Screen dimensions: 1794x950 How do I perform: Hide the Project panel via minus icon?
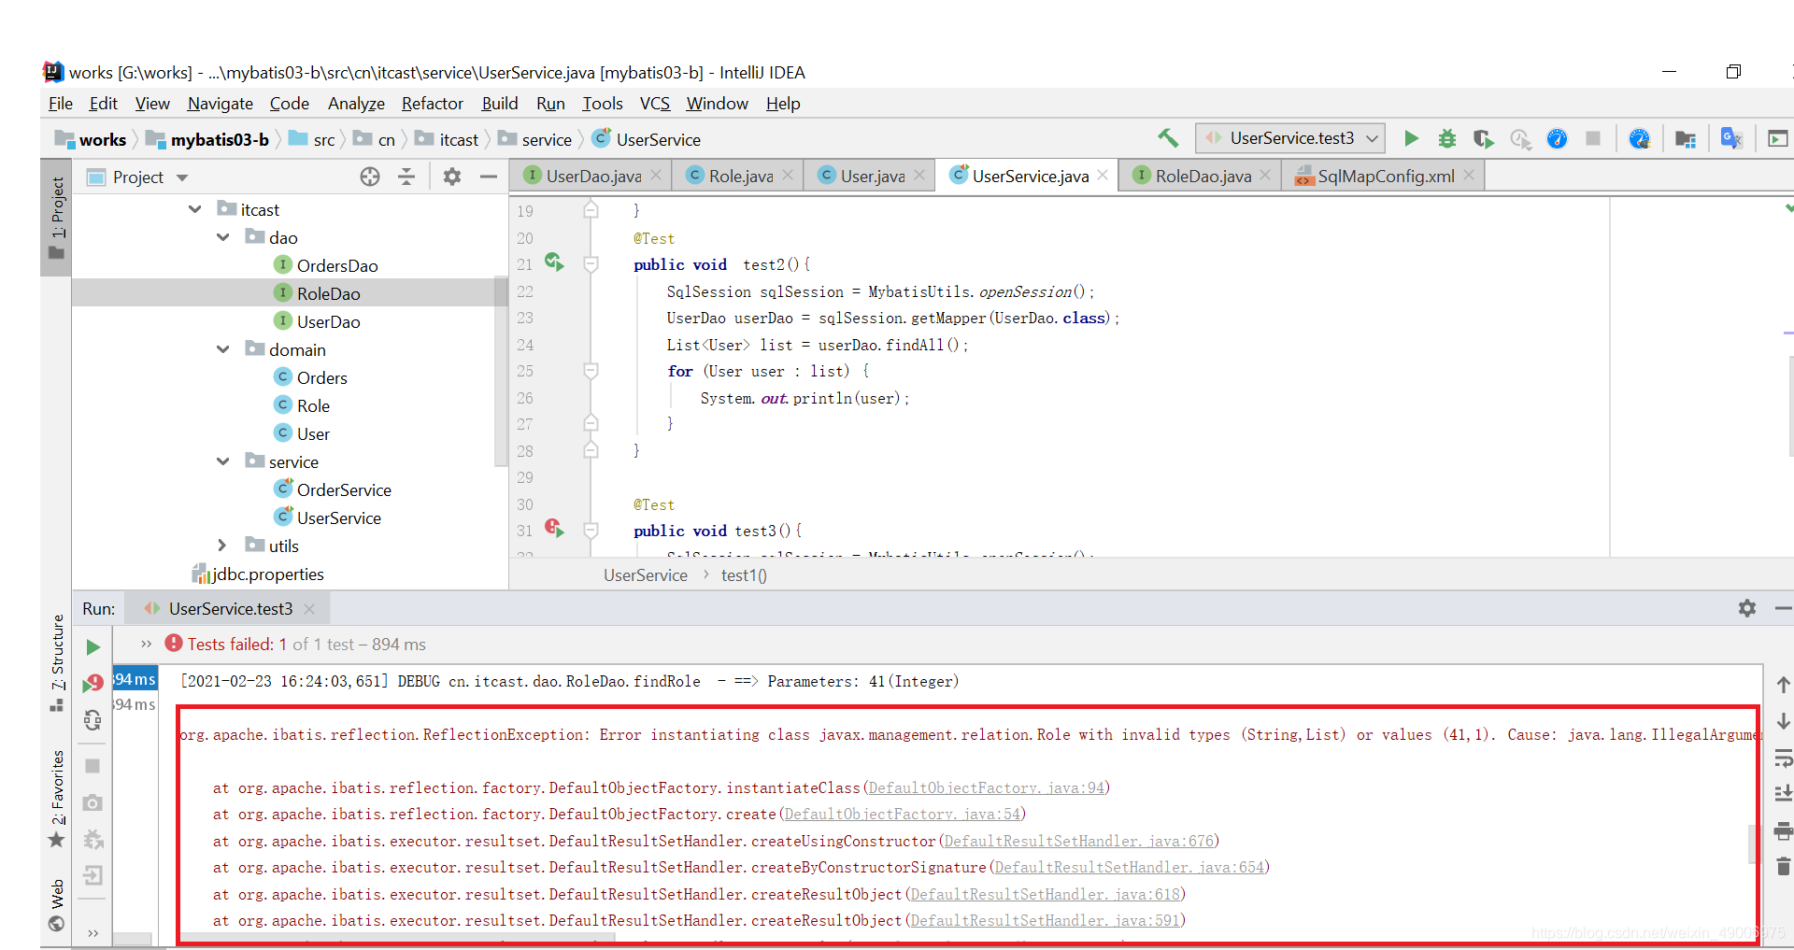click(488, 177)
